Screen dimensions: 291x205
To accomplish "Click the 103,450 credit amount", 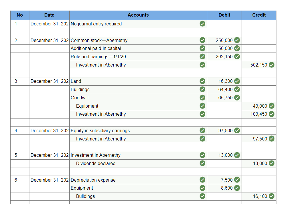I will [259, 114].
